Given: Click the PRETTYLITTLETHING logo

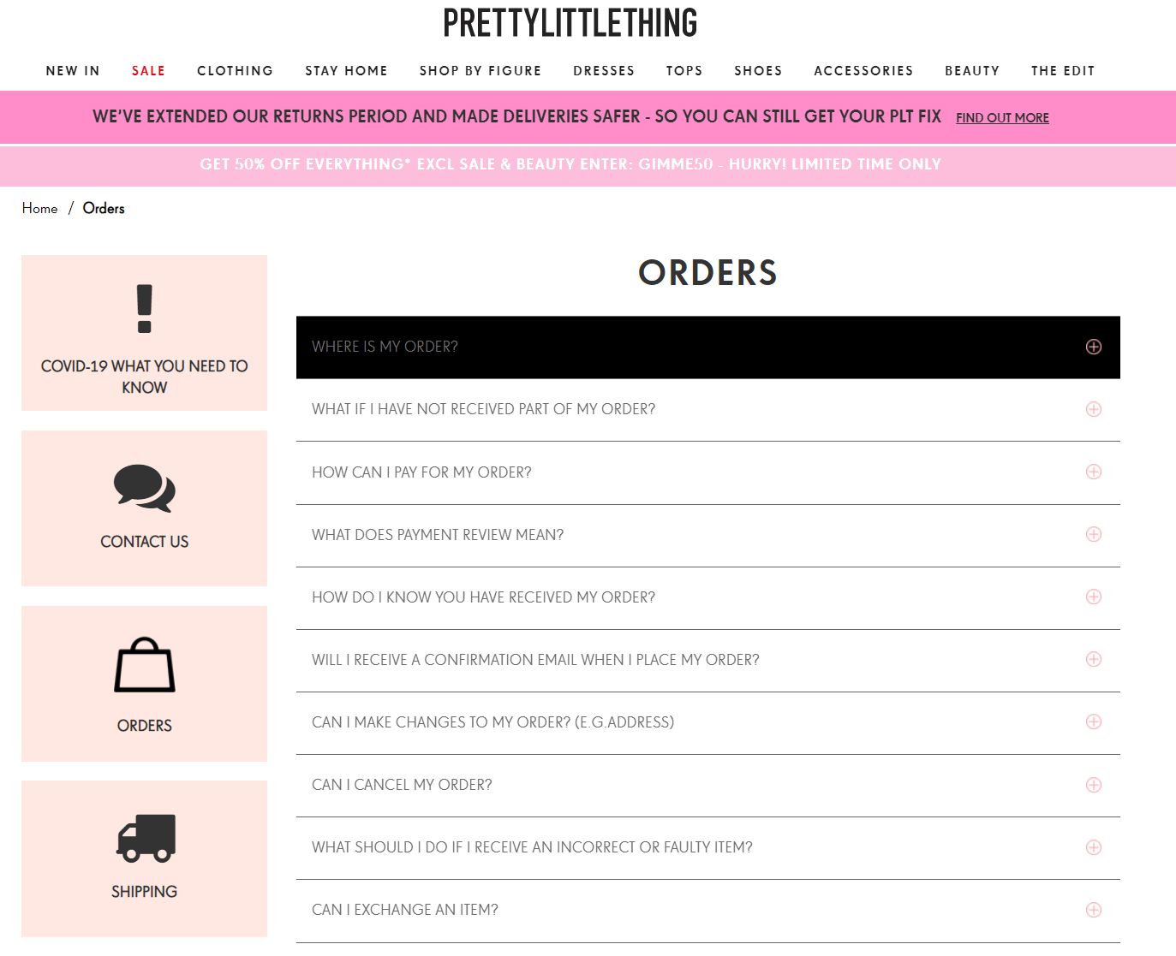Looking at the screenshot, I should (570, 22).
